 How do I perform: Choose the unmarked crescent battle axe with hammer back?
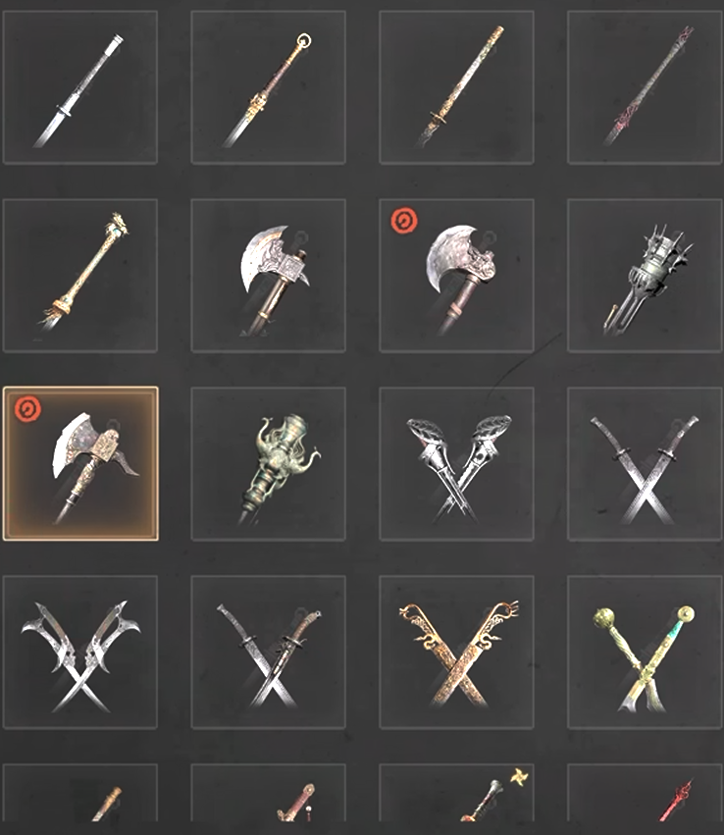[268, 276]
